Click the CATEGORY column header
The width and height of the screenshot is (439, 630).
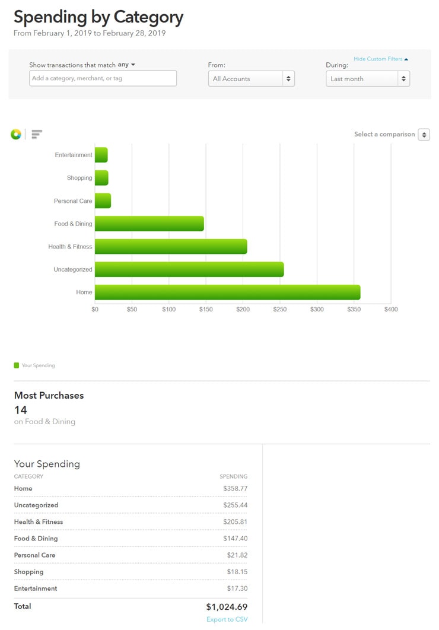pyautogui.click(x=28, y=476)
